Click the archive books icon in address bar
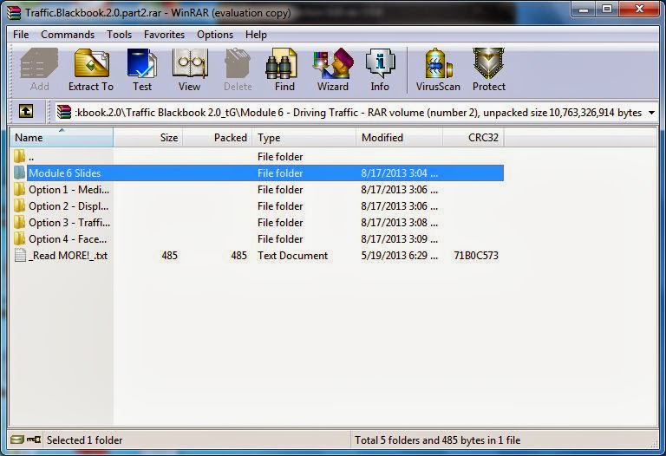The image size is (666, 456). (64, 112)
